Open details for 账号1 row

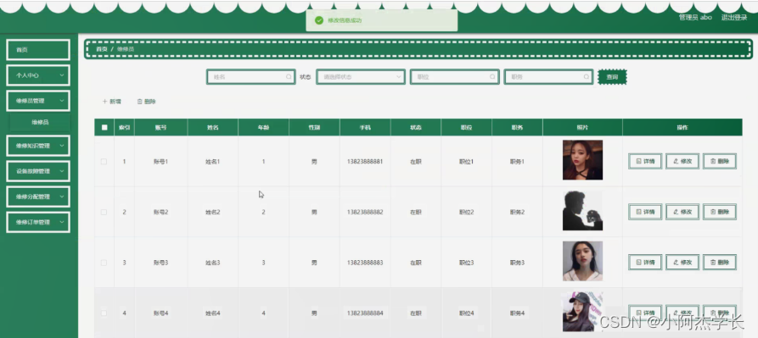coord(645,162)
